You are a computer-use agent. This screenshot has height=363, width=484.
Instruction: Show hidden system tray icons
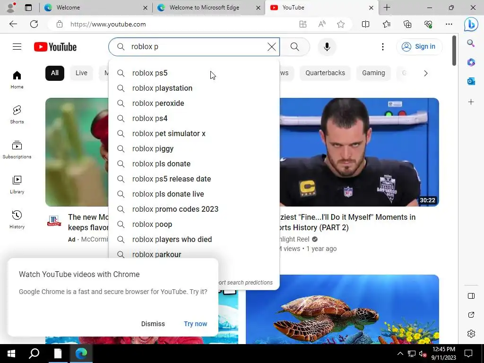[400, 354]
